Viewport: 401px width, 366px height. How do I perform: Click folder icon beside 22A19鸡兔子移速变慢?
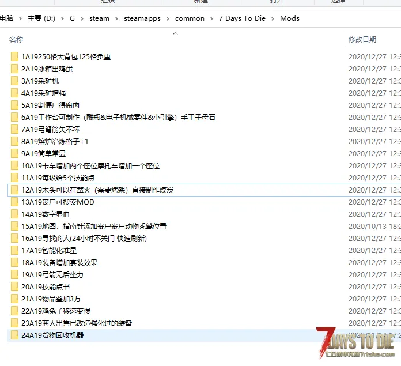(14, 311)
